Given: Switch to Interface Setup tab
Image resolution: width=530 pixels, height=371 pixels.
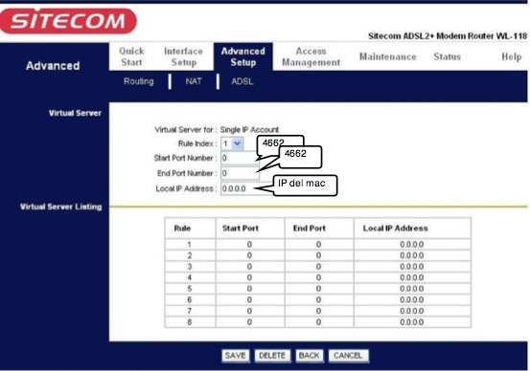Looking at the screenshot, I should coord(184,56).
